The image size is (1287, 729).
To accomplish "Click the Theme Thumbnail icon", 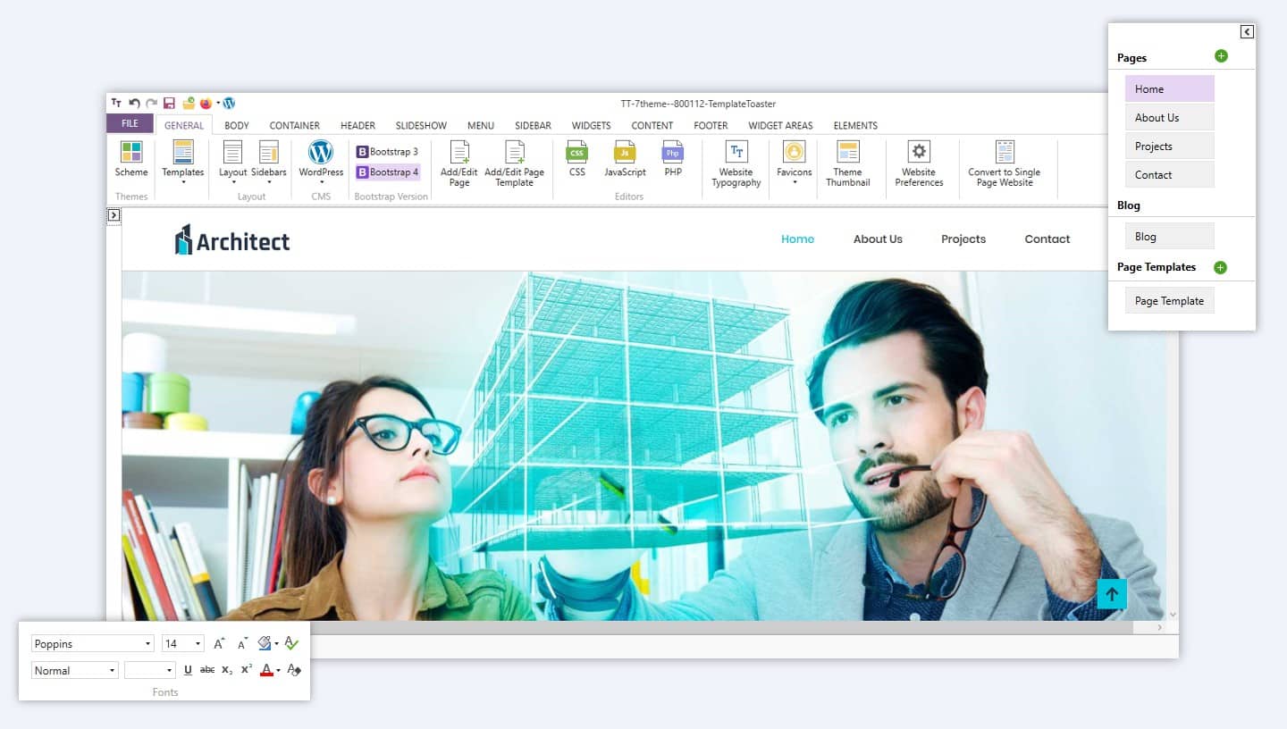I will 847,153.
